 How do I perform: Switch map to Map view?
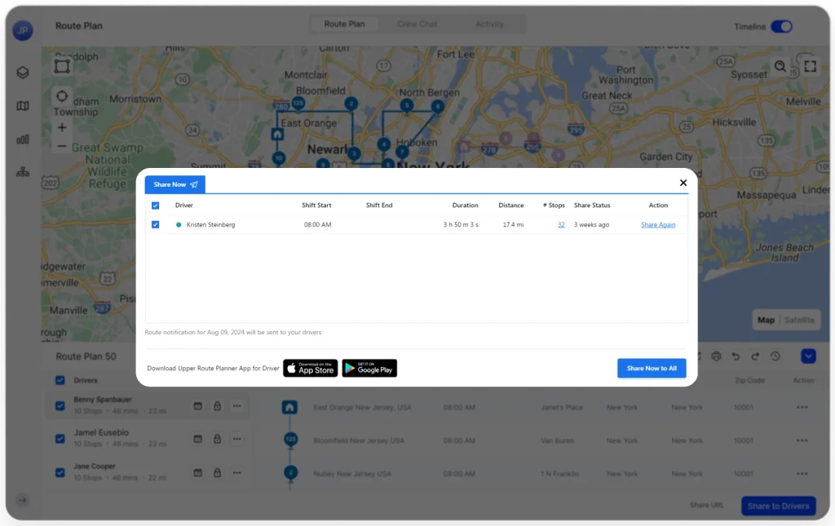tap(766, 320)
